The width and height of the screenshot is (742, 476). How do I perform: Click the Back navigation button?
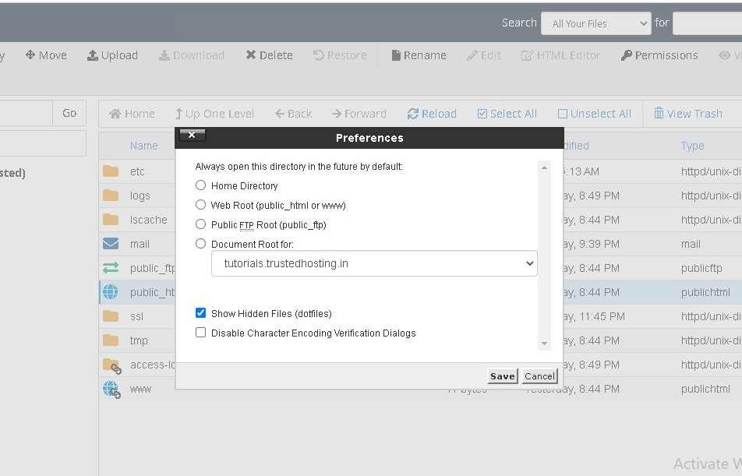pos(293,114)
